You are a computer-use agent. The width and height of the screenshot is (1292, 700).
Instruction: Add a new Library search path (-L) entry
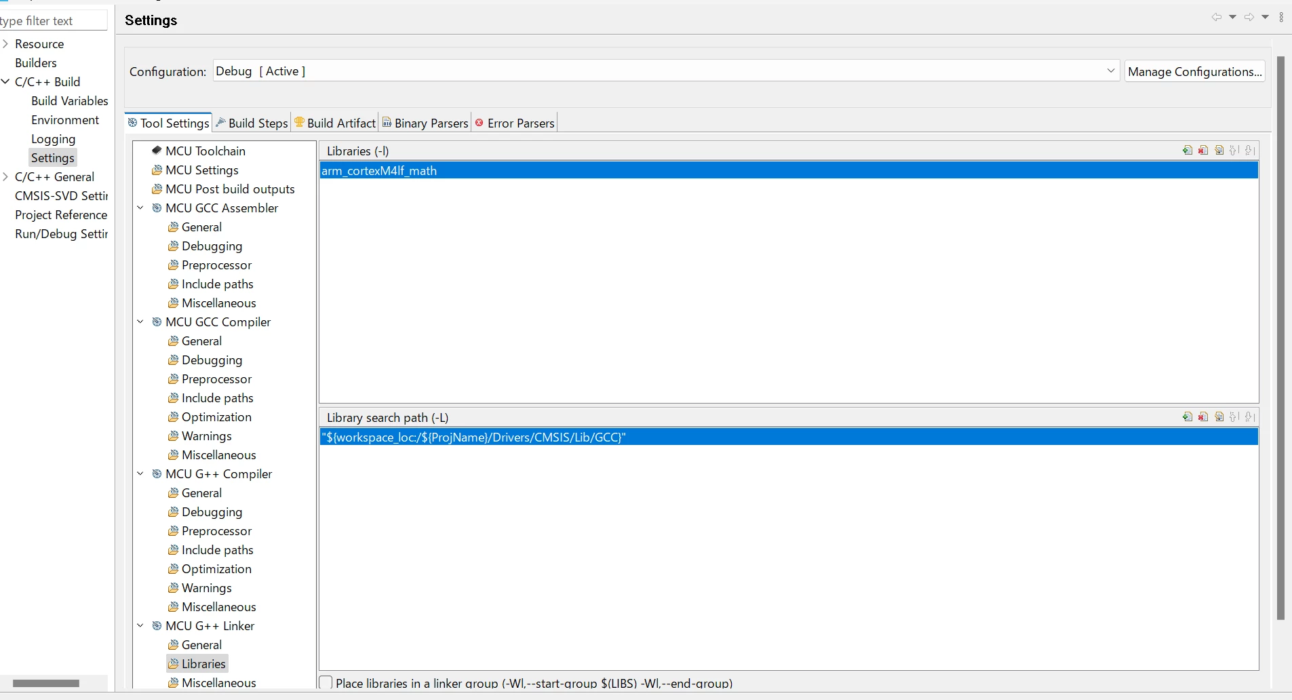1188,417
